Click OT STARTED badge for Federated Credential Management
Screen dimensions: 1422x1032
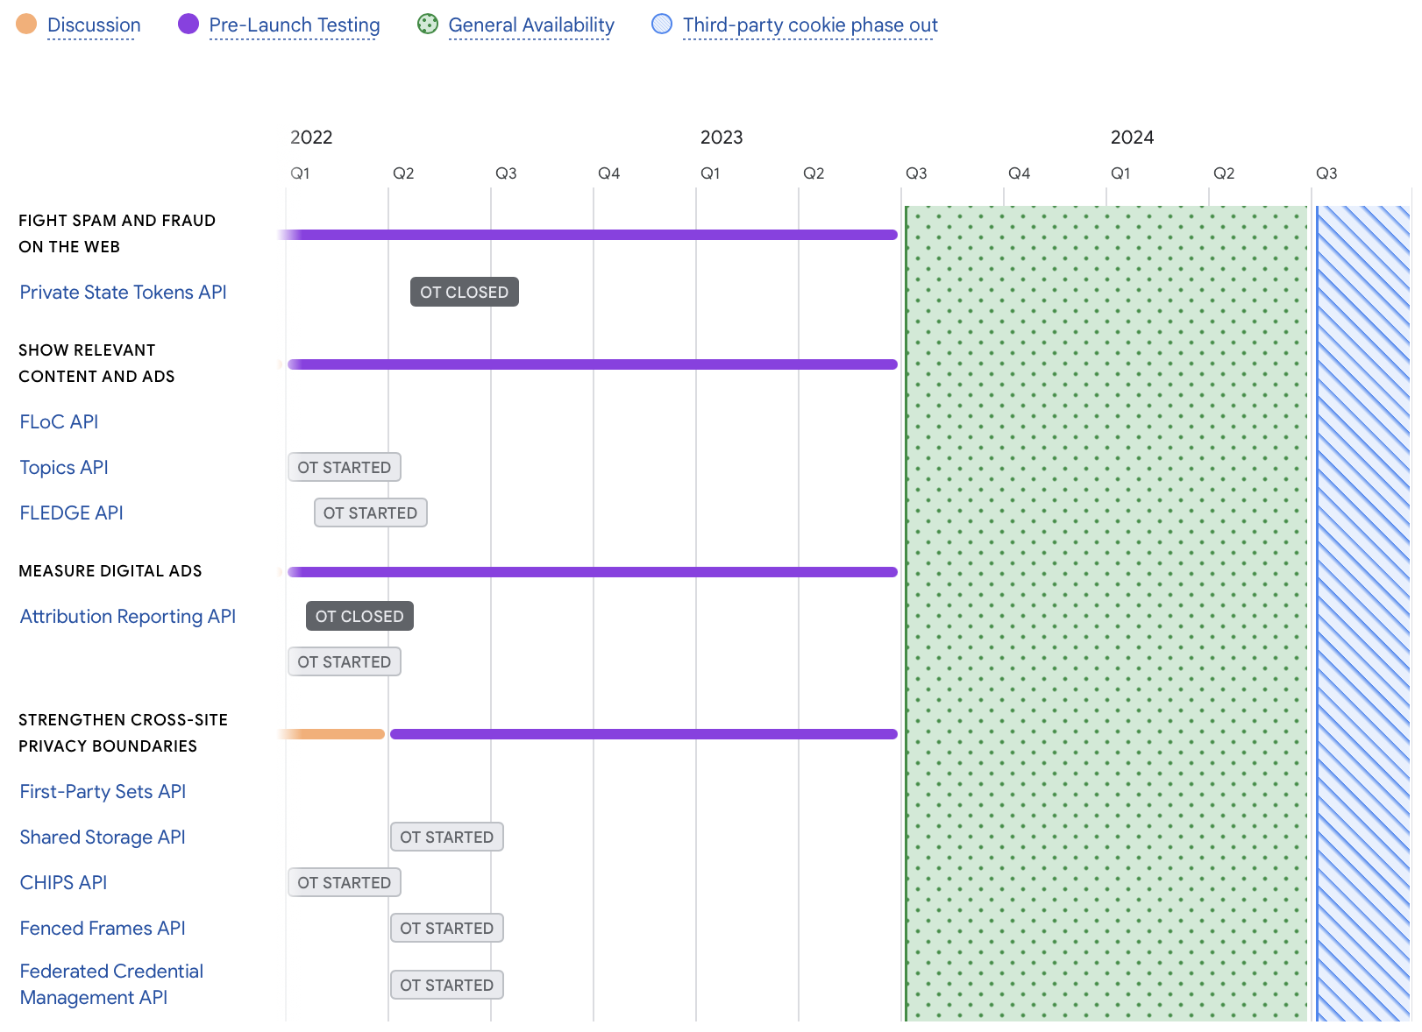pos(447,985)
